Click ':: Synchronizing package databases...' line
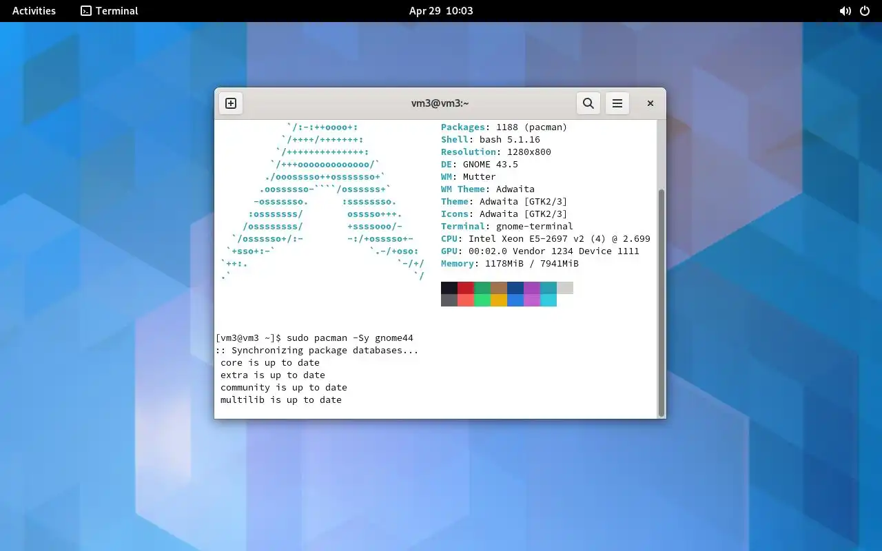Screen dimensions: 882x551 317,351
